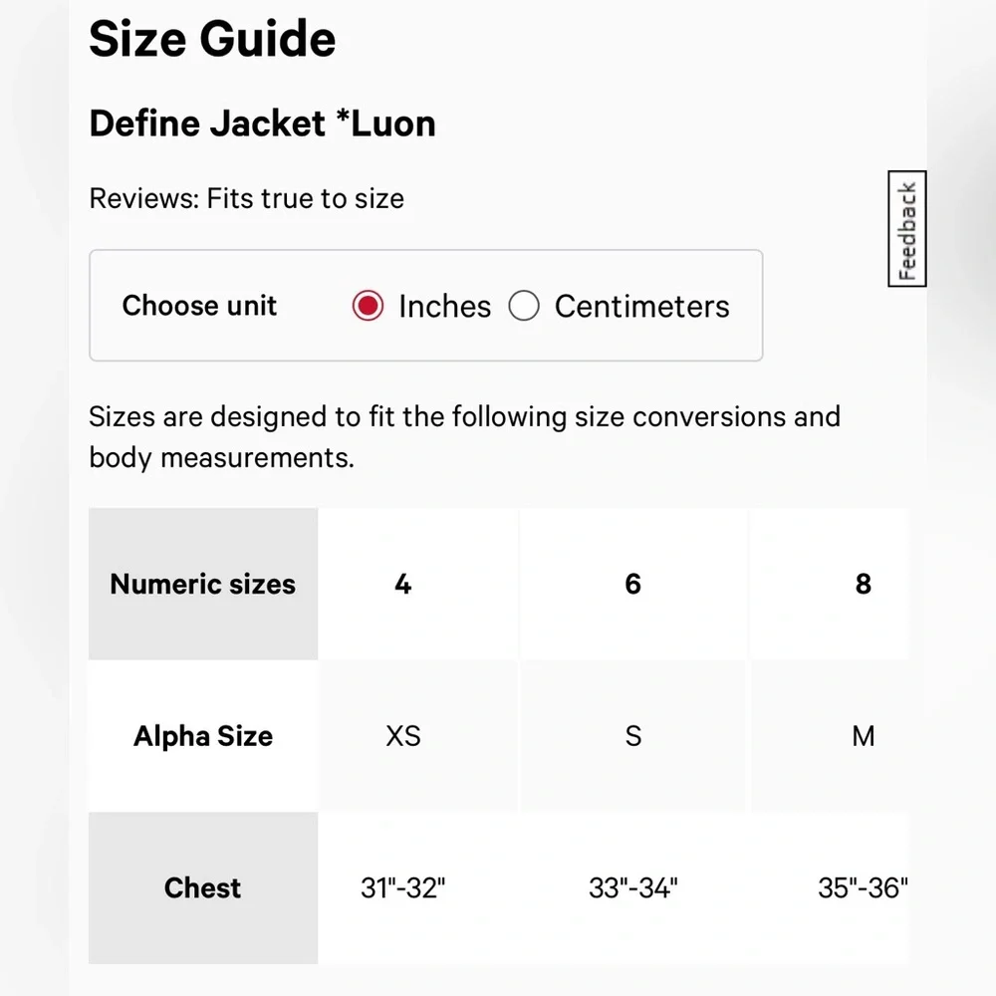This screenshot has height=996, width=996.
Task: Click the Chest row header
Action: pos(202,887)
